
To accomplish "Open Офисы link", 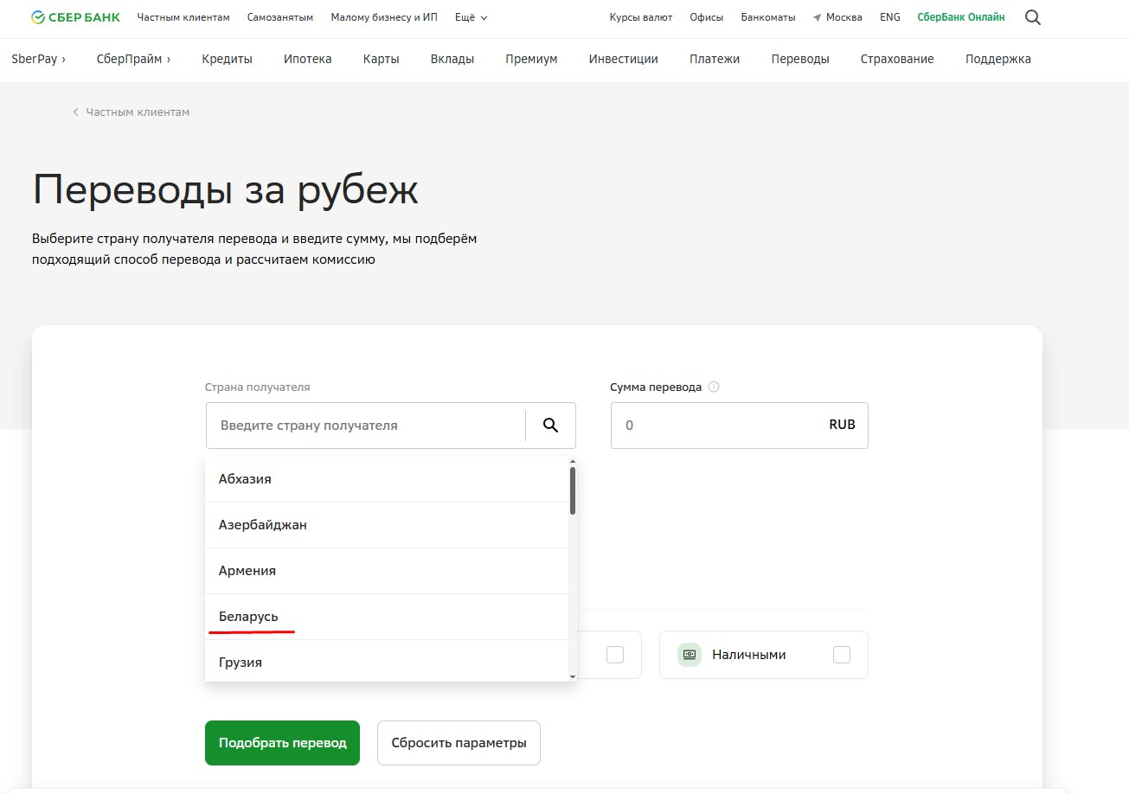I will click(x=707, y=17).
